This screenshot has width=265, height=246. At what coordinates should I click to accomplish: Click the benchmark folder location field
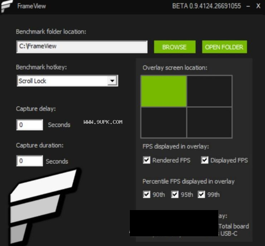tap(82, 47)
